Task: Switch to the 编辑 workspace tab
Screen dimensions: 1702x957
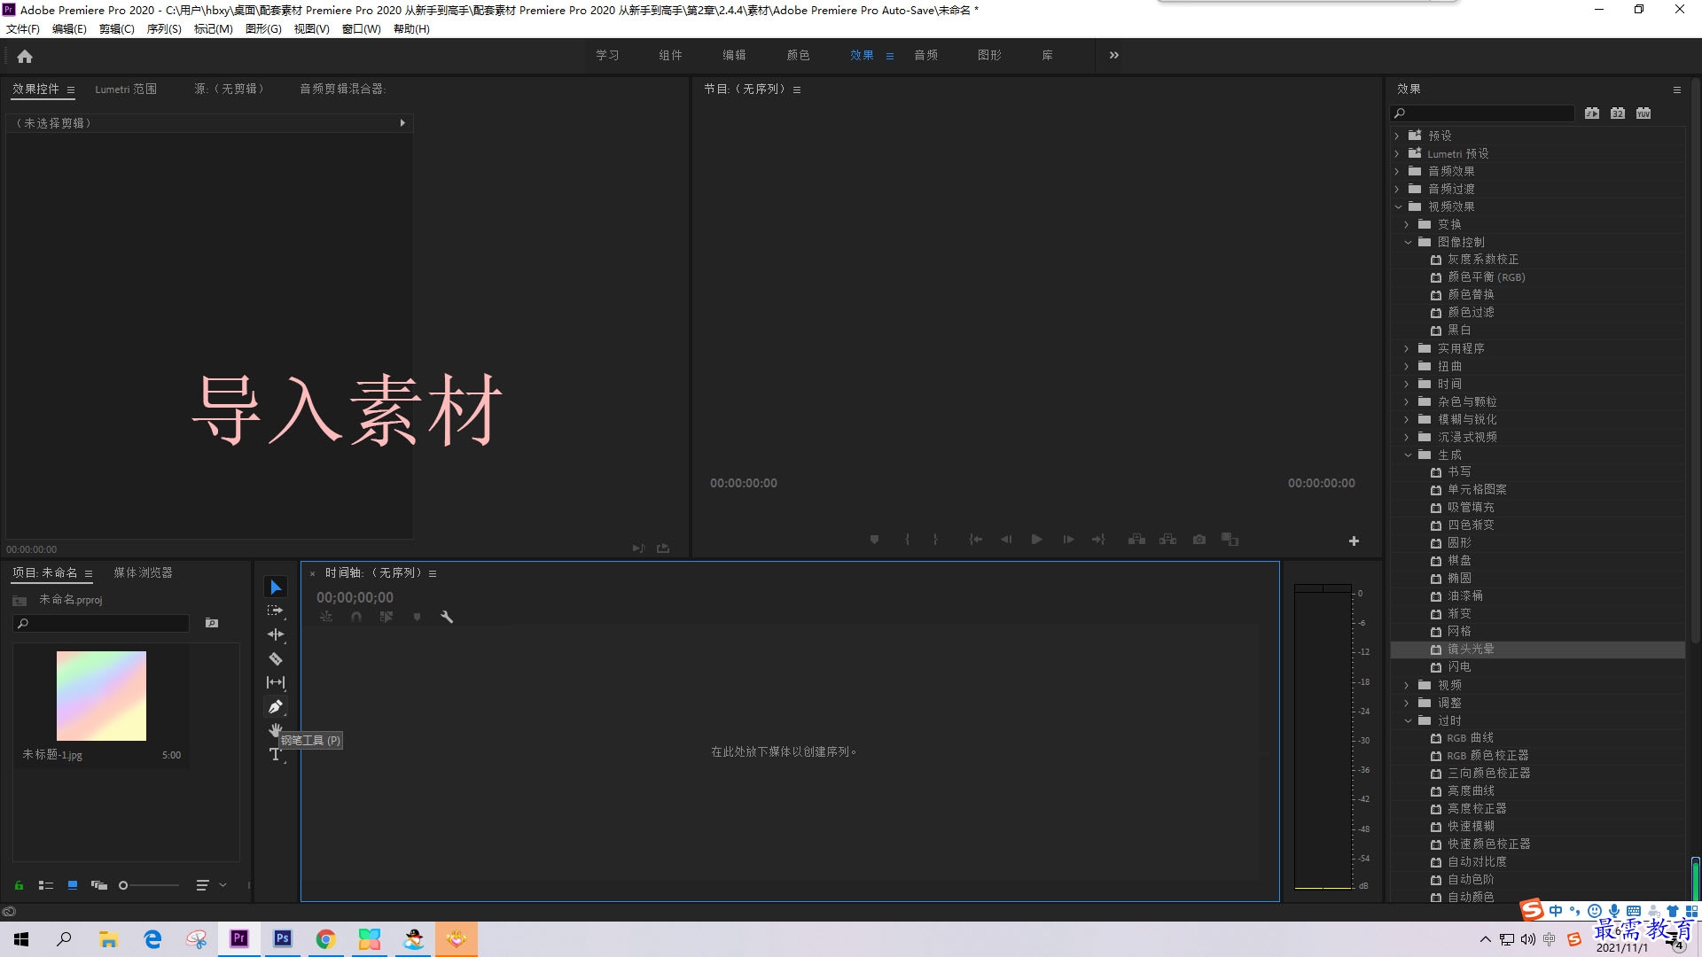Action: pyautogui.click(x=734, y=55)
